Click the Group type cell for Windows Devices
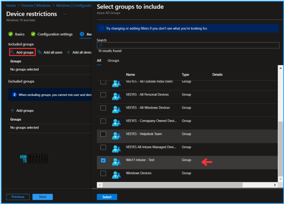 coord(186,173)
